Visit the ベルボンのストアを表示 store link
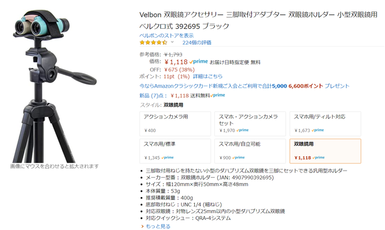The height and width of the screenshot is (230, 385). point(167,35)
